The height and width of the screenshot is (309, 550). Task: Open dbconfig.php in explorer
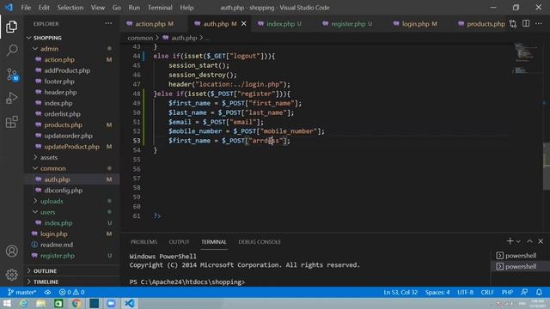tap(72, 191)
